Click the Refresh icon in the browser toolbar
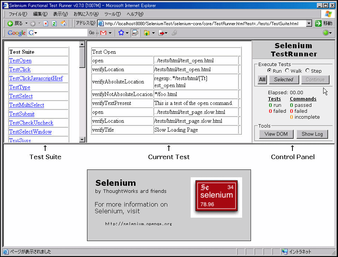 [x=54, y=23]
